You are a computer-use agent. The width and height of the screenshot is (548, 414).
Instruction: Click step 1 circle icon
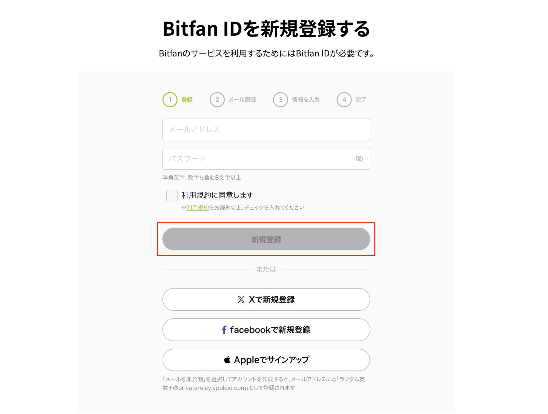tap(170, 100)
